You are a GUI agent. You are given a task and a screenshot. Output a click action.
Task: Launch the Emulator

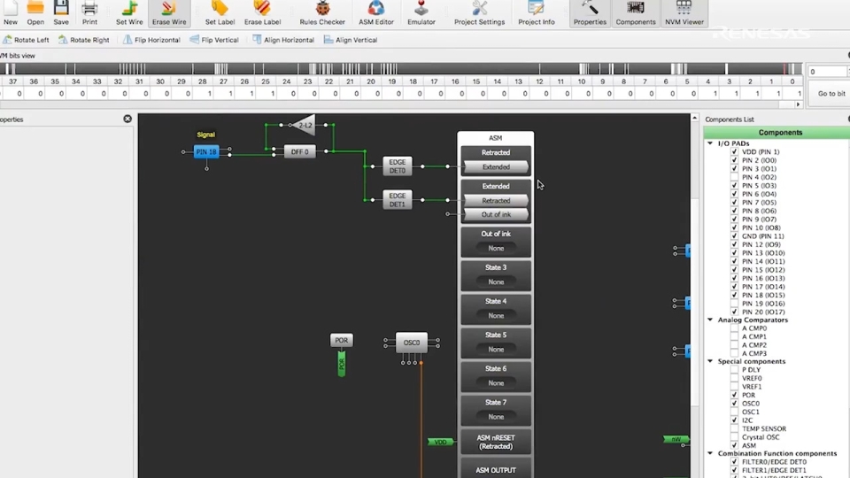click(421, 13)
